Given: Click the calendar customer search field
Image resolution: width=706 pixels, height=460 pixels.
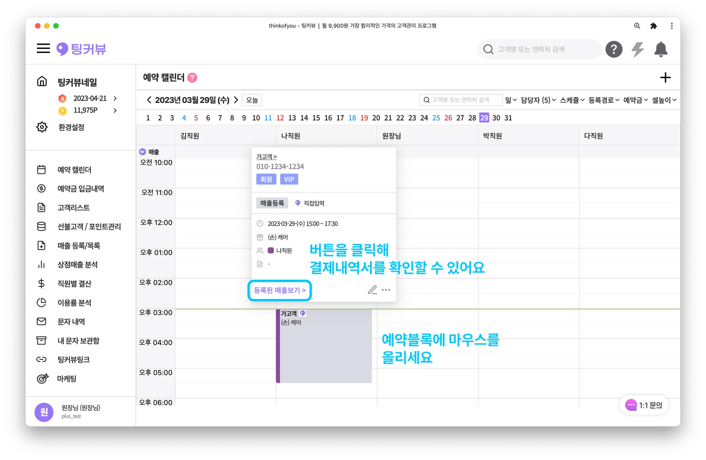Looking at the screenshot, I should [461, 100].
